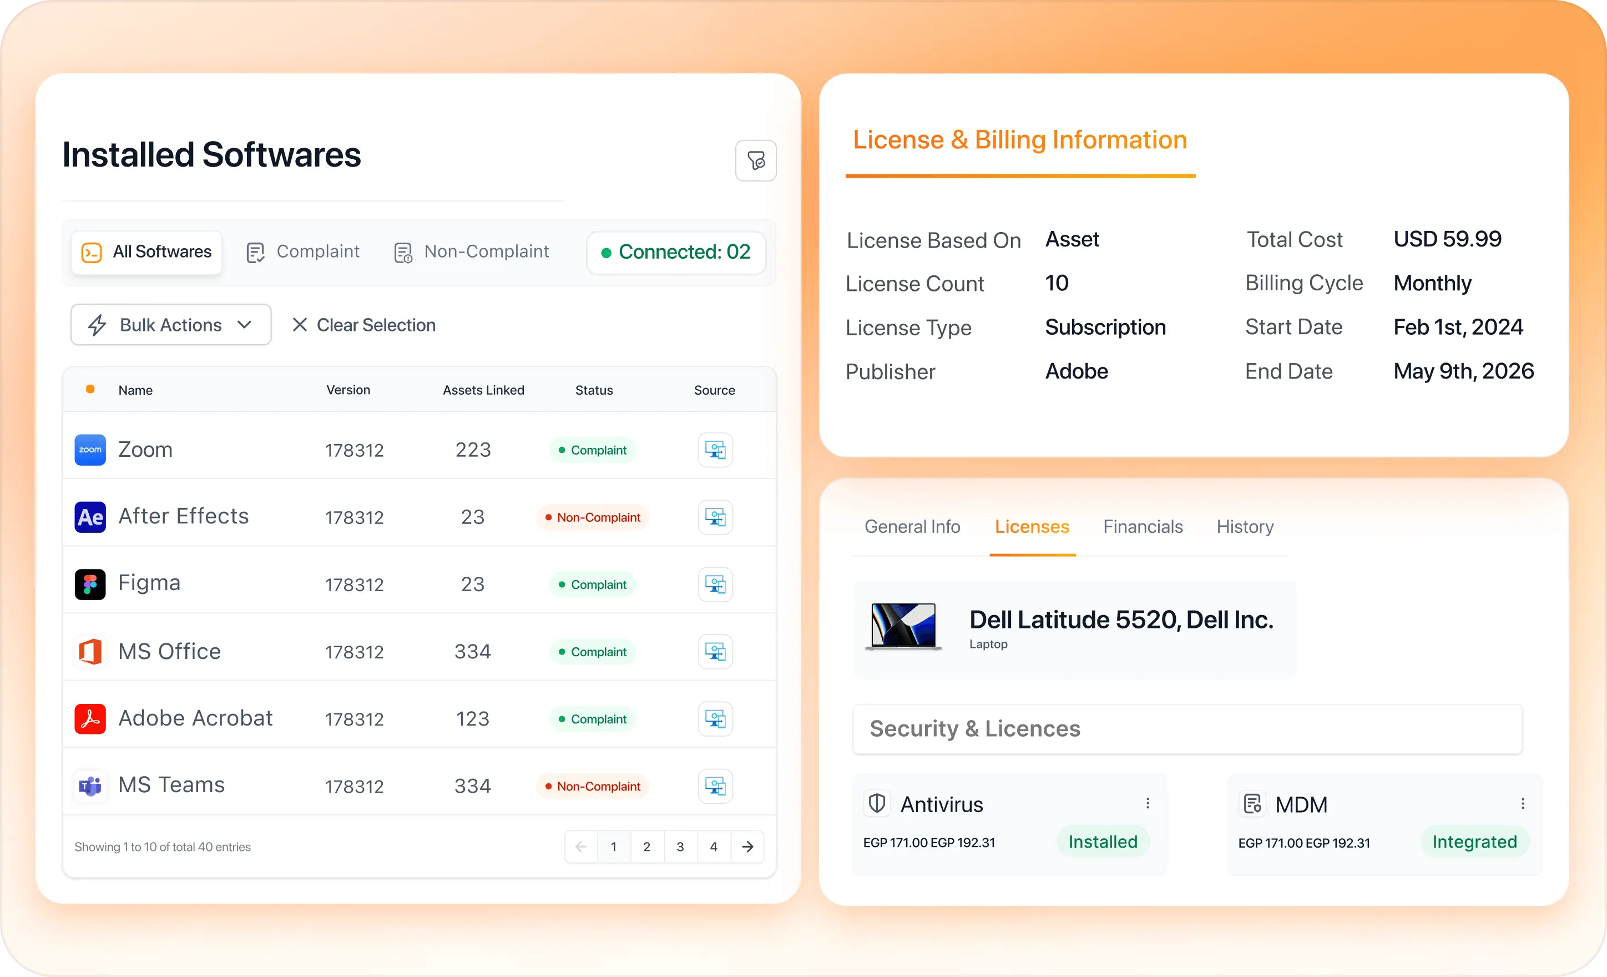
Task: Click the MS Office name text
Action: pos(170,651)
